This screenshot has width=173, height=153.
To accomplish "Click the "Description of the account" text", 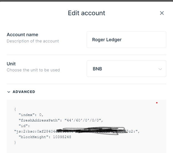I will [x=33, y=41].
